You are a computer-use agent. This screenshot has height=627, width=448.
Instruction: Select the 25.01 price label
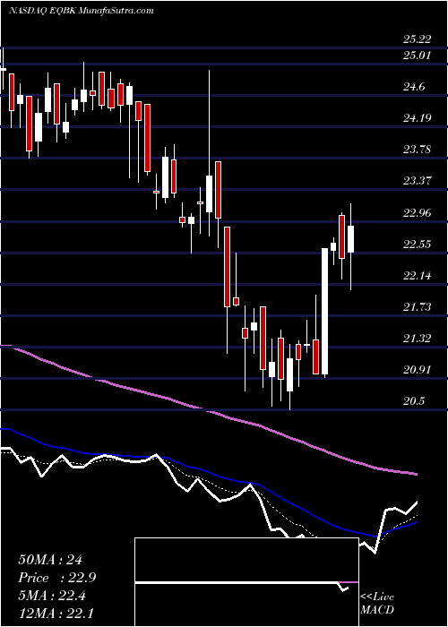pos(417,55)
